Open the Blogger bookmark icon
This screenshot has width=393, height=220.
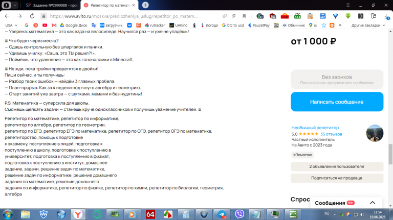tap(332, 25)
